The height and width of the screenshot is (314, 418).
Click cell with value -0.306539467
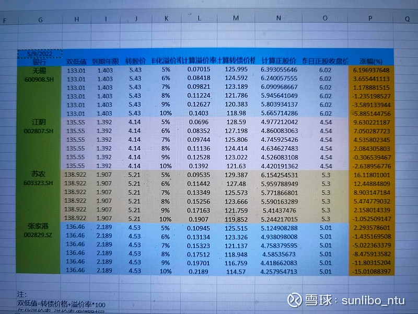click(371, 158)
